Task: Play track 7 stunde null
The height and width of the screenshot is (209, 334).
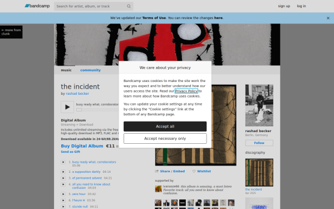Action: coord(63,206)
